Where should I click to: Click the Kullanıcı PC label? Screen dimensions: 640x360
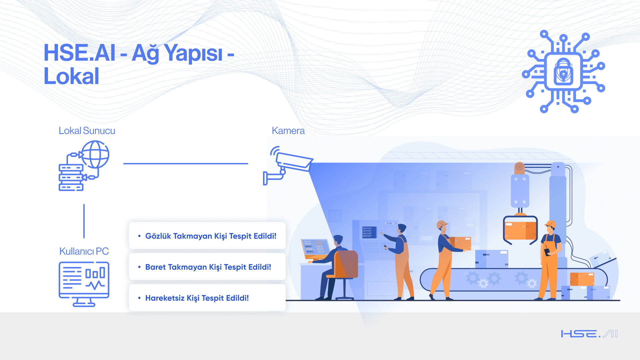point(84,251)
